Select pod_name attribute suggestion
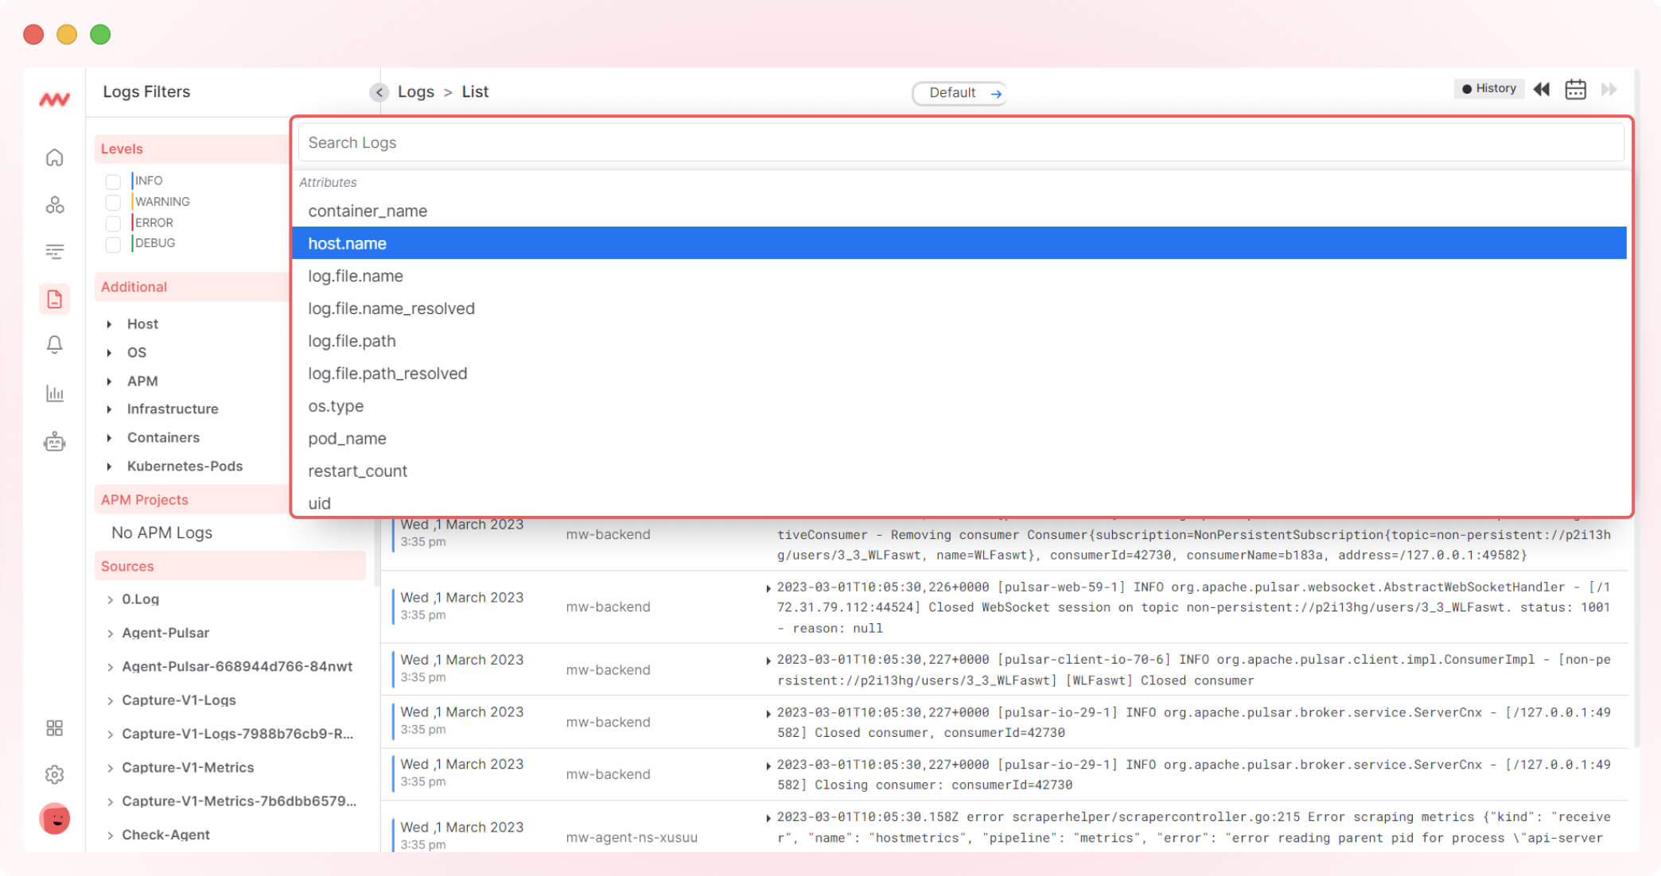The height and width of the screenshot is (876, 1661). click(x=959, y=439)
